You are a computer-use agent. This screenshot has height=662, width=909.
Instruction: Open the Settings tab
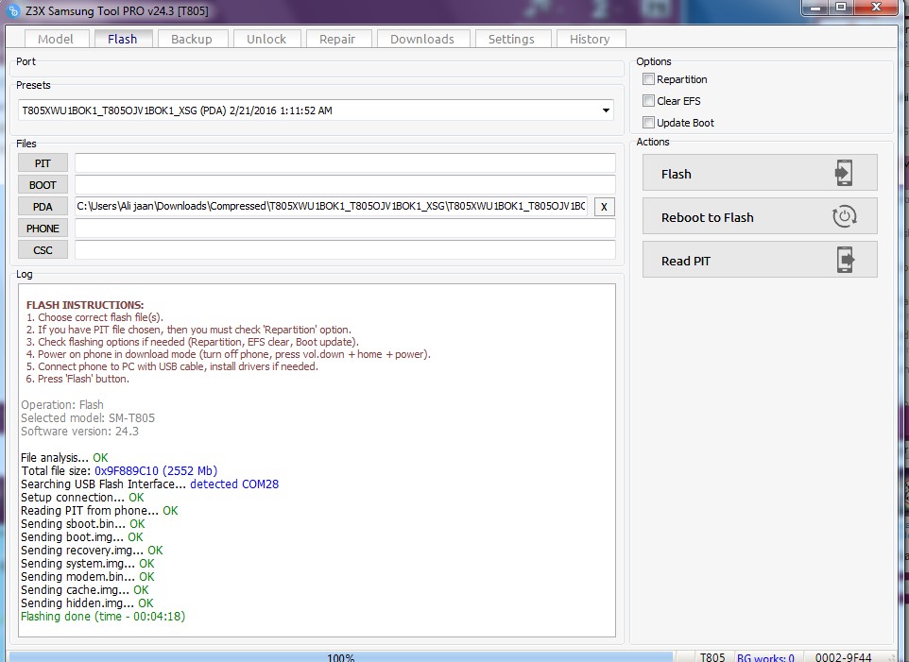[x=511, y=39]
